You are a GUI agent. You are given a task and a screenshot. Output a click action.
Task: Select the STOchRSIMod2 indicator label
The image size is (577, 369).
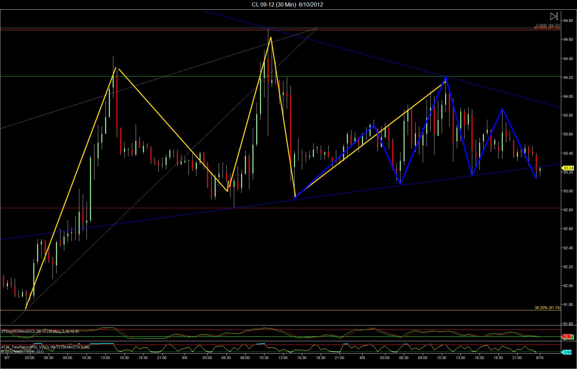[40, 332]
